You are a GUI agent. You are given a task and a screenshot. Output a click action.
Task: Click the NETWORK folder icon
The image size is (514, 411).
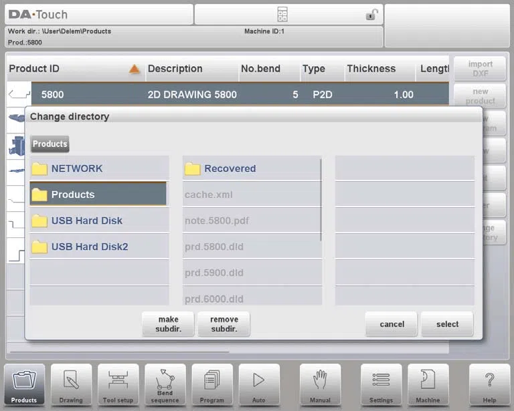click(39, 169)
